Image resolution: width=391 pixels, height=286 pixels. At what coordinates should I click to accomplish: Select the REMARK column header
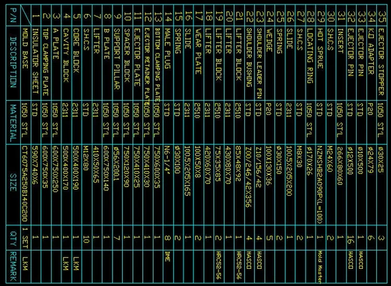(14, 267)
